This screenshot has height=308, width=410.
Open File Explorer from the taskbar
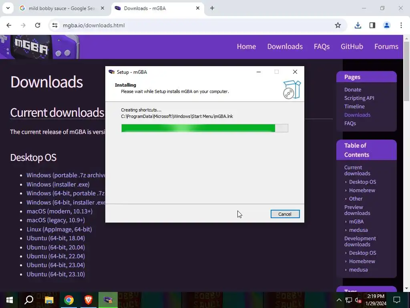click(x=49, y=300)
